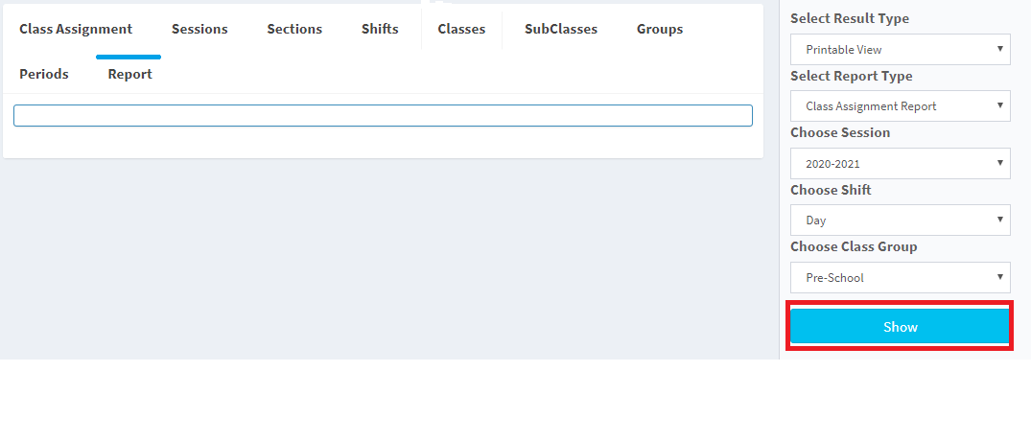Select the Shifts tab
This screenshot has height=441, width=1031.
[380, 29]
